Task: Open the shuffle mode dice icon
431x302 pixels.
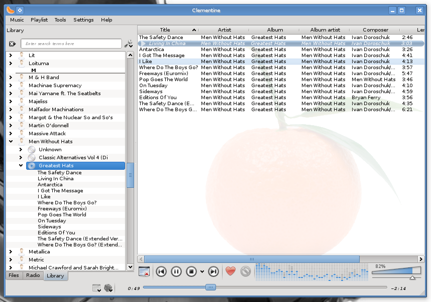Action: click(109, 288)
